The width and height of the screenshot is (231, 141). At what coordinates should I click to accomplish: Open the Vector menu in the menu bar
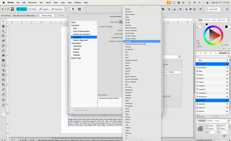pos(48,3)
